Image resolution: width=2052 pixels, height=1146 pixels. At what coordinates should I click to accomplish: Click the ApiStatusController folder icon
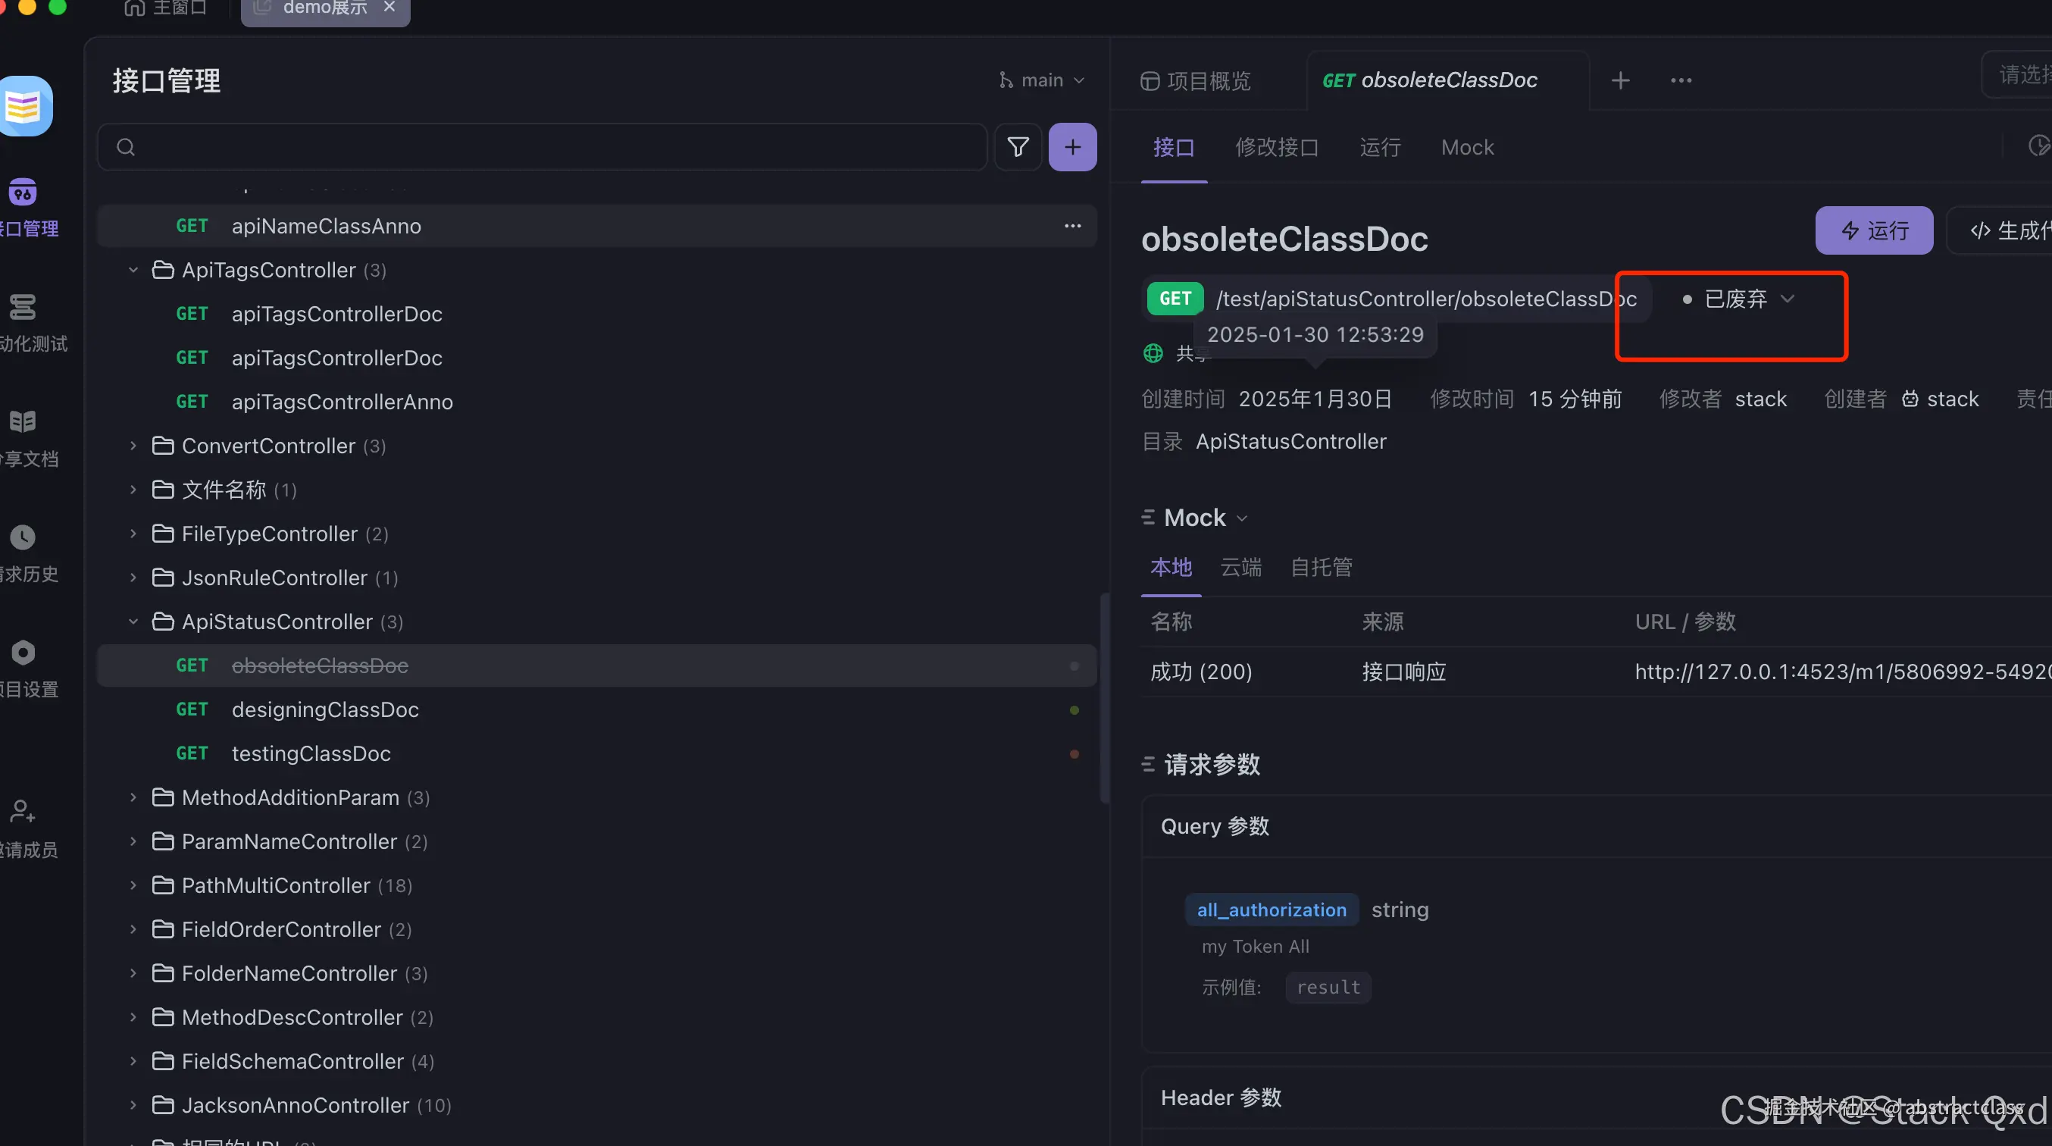(164, 622)
